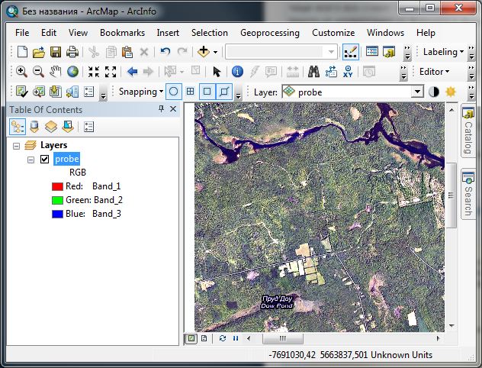Expand the Snapping dropdown menu

click(x=140, y=92)
